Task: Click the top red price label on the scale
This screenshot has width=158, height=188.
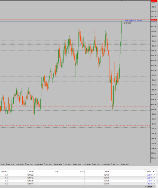Action: 154,1
